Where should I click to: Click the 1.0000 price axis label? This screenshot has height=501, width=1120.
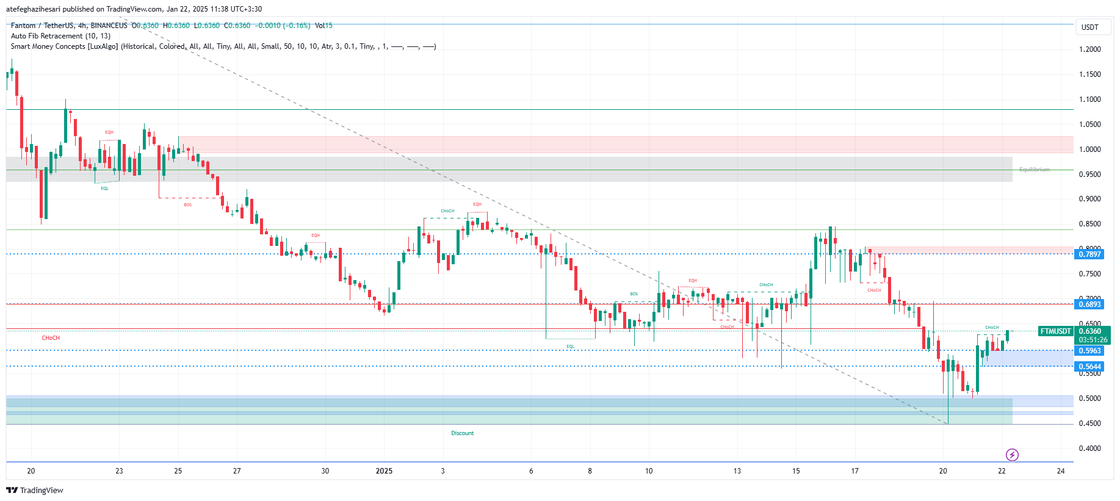click(1090, 150)
